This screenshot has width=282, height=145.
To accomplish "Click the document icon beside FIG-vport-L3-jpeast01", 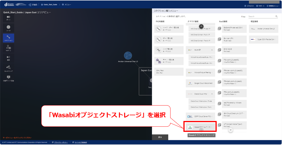I will click(x=219, y=61).
